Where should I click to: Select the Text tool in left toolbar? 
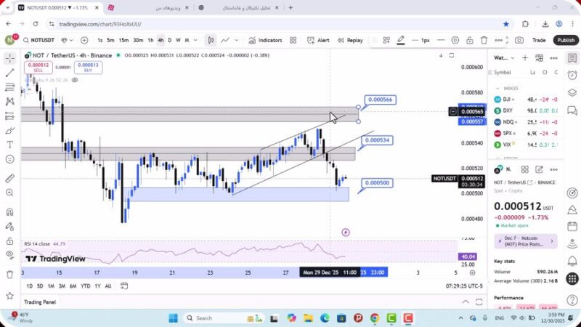[x=9, y=145]
